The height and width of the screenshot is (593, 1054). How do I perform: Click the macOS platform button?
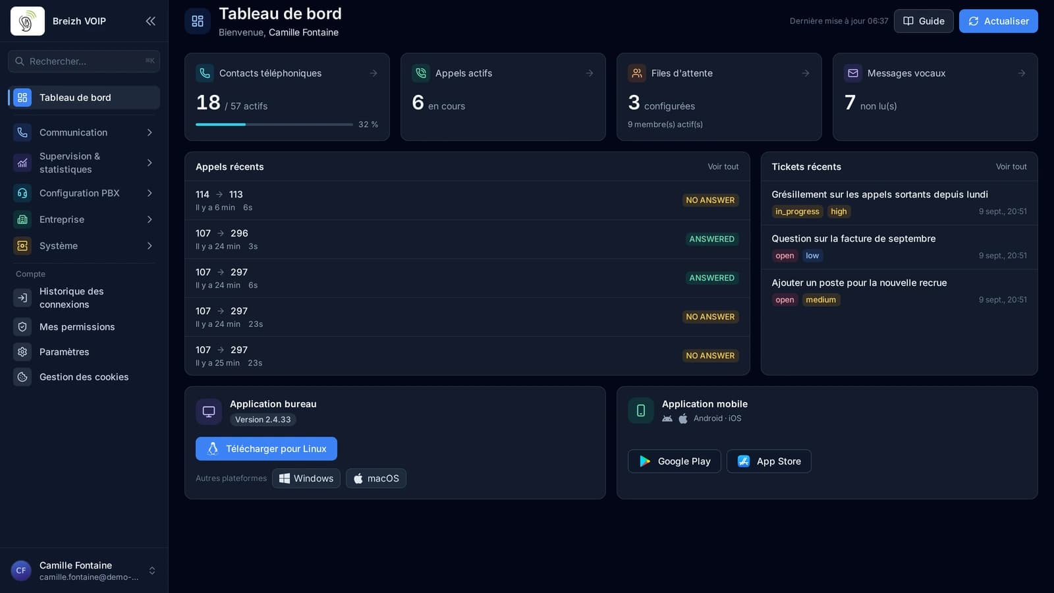click(x=376, y=478)
